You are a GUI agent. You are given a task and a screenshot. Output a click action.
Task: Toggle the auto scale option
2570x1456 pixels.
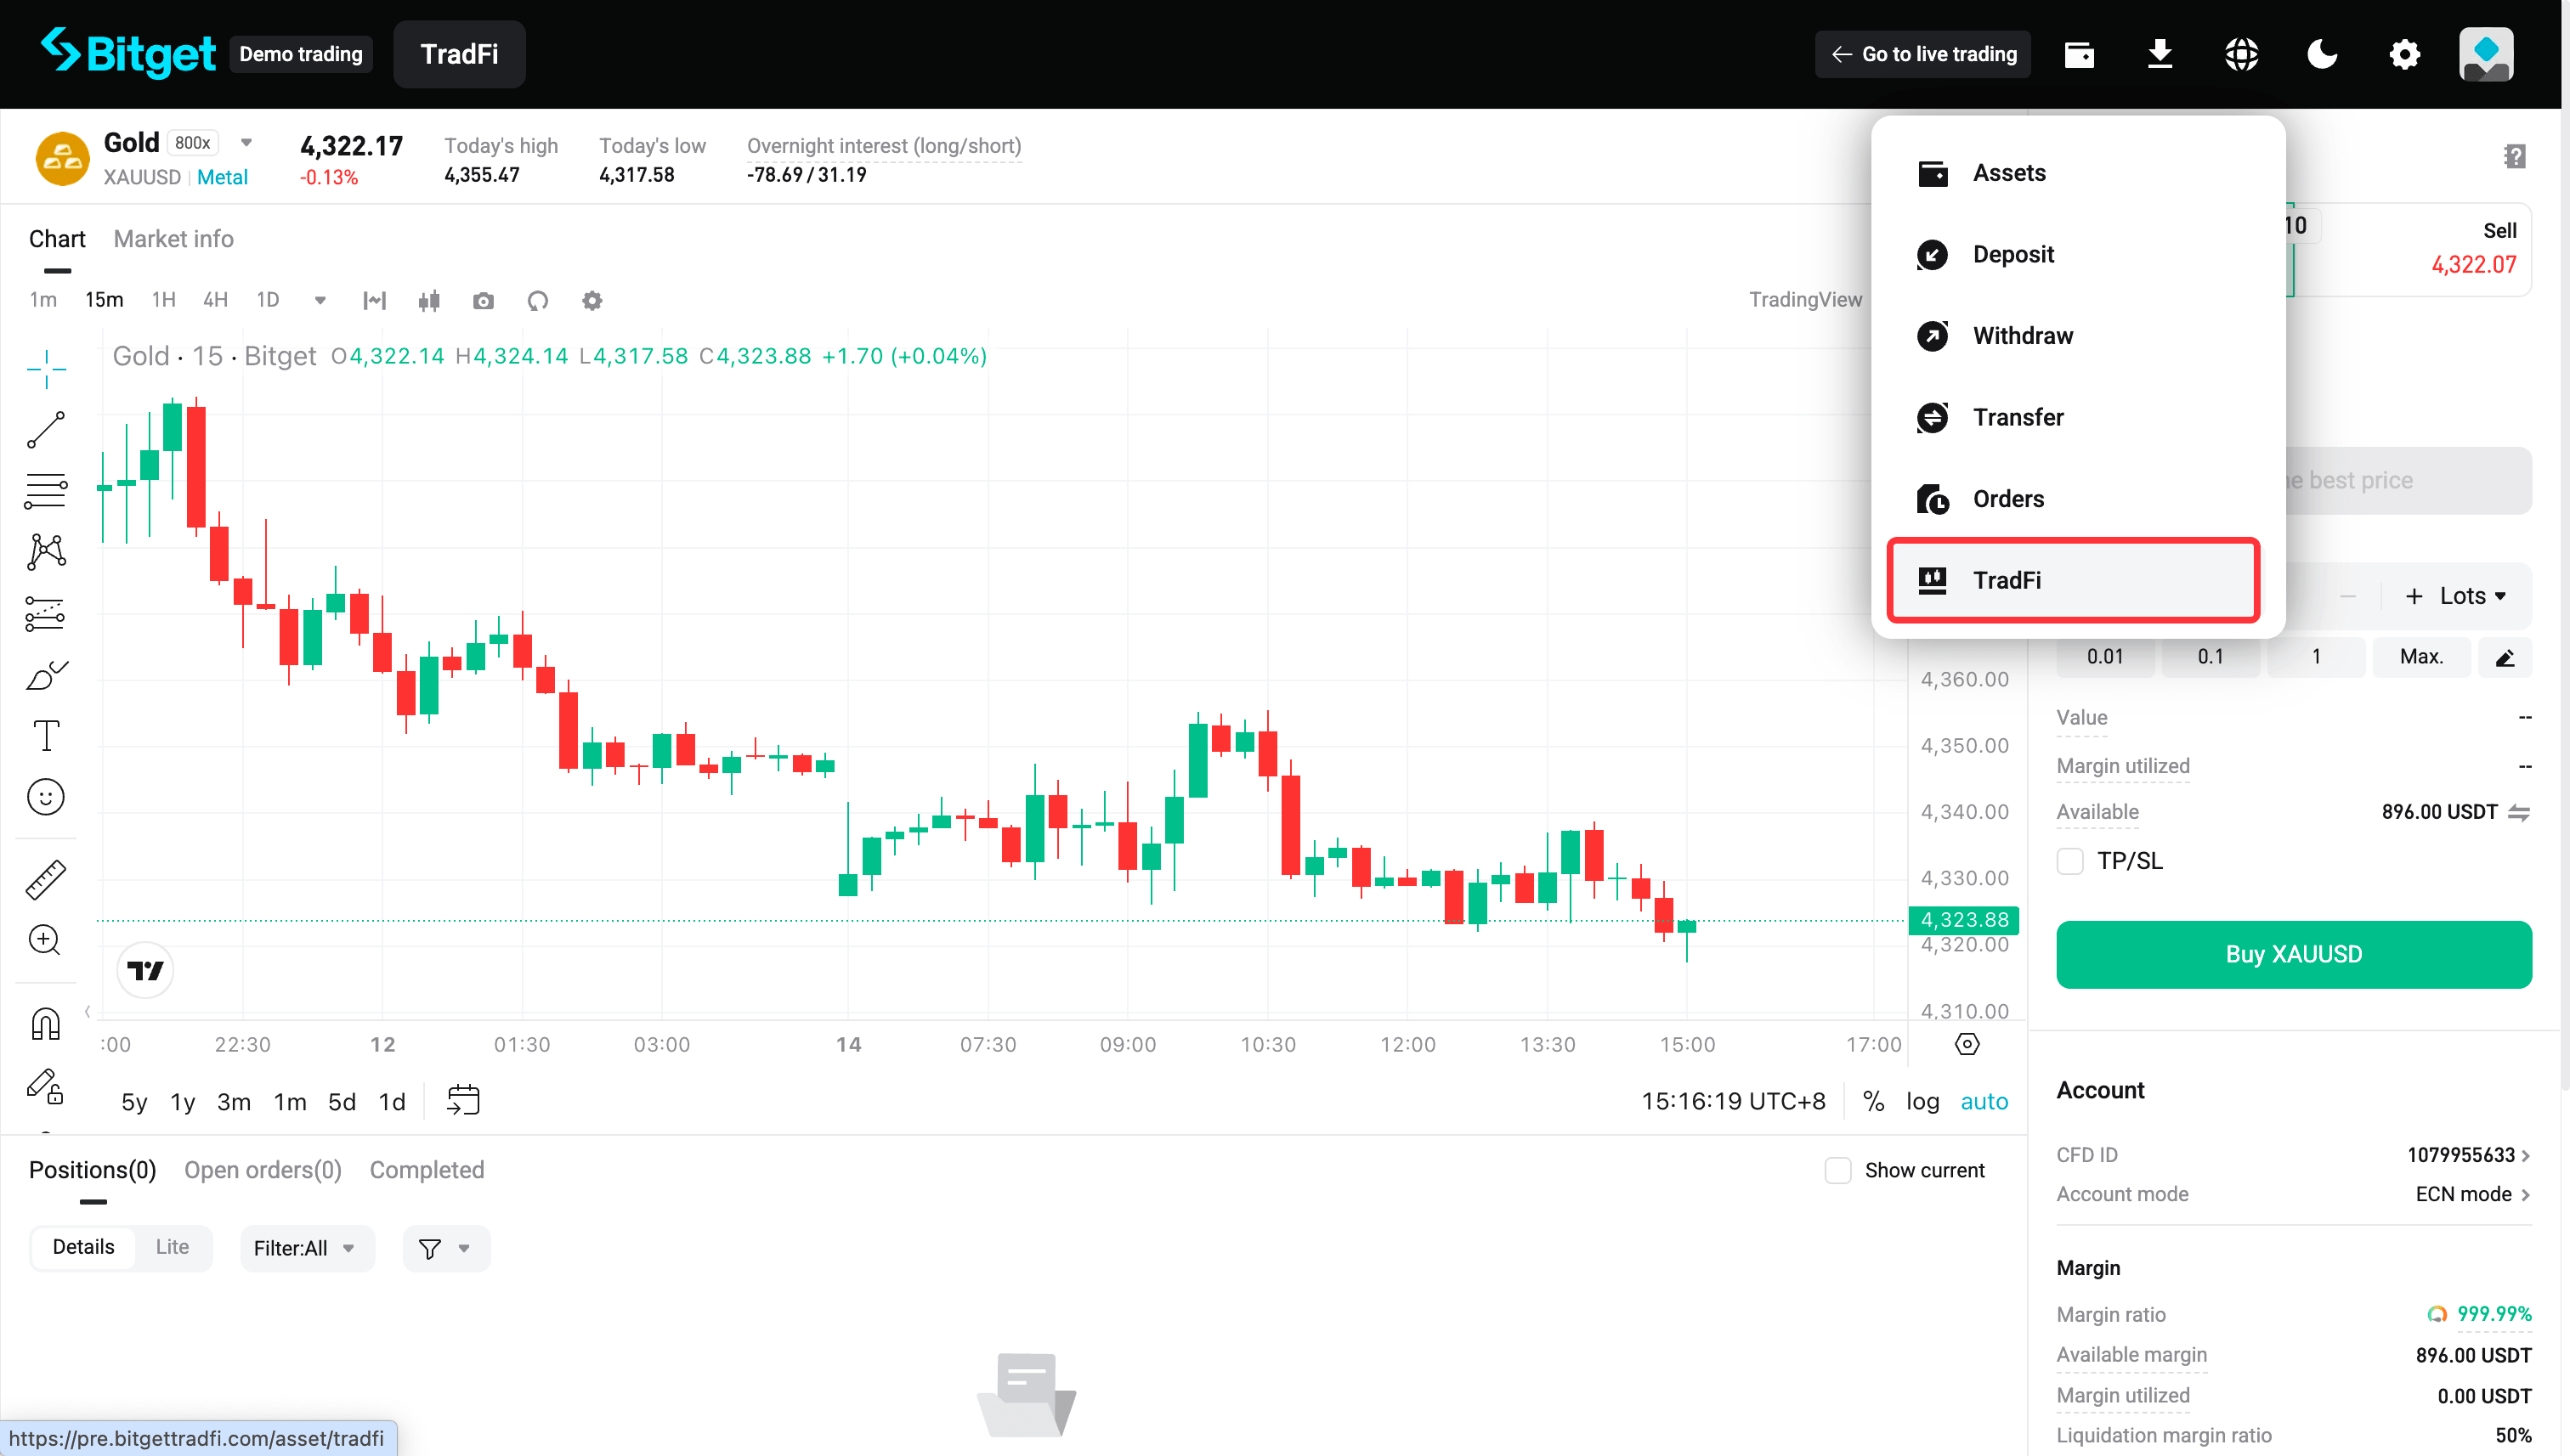click(x=1984, y=1101)
